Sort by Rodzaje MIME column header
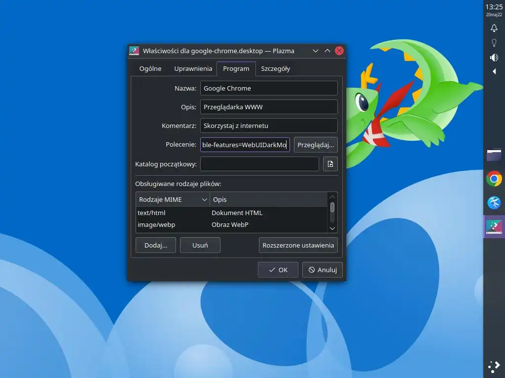The height and width of the screenshot is (378, 505). 173,200
